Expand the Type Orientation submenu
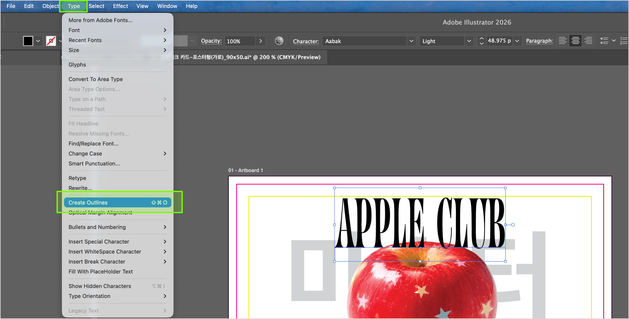 coord(117,296)
